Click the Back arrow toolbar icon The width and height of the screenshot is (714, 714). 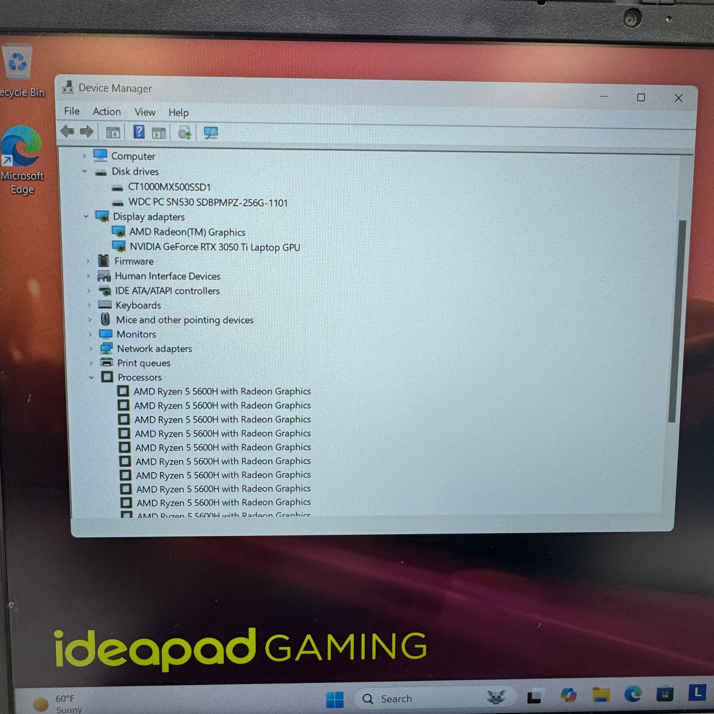[67, 131]
